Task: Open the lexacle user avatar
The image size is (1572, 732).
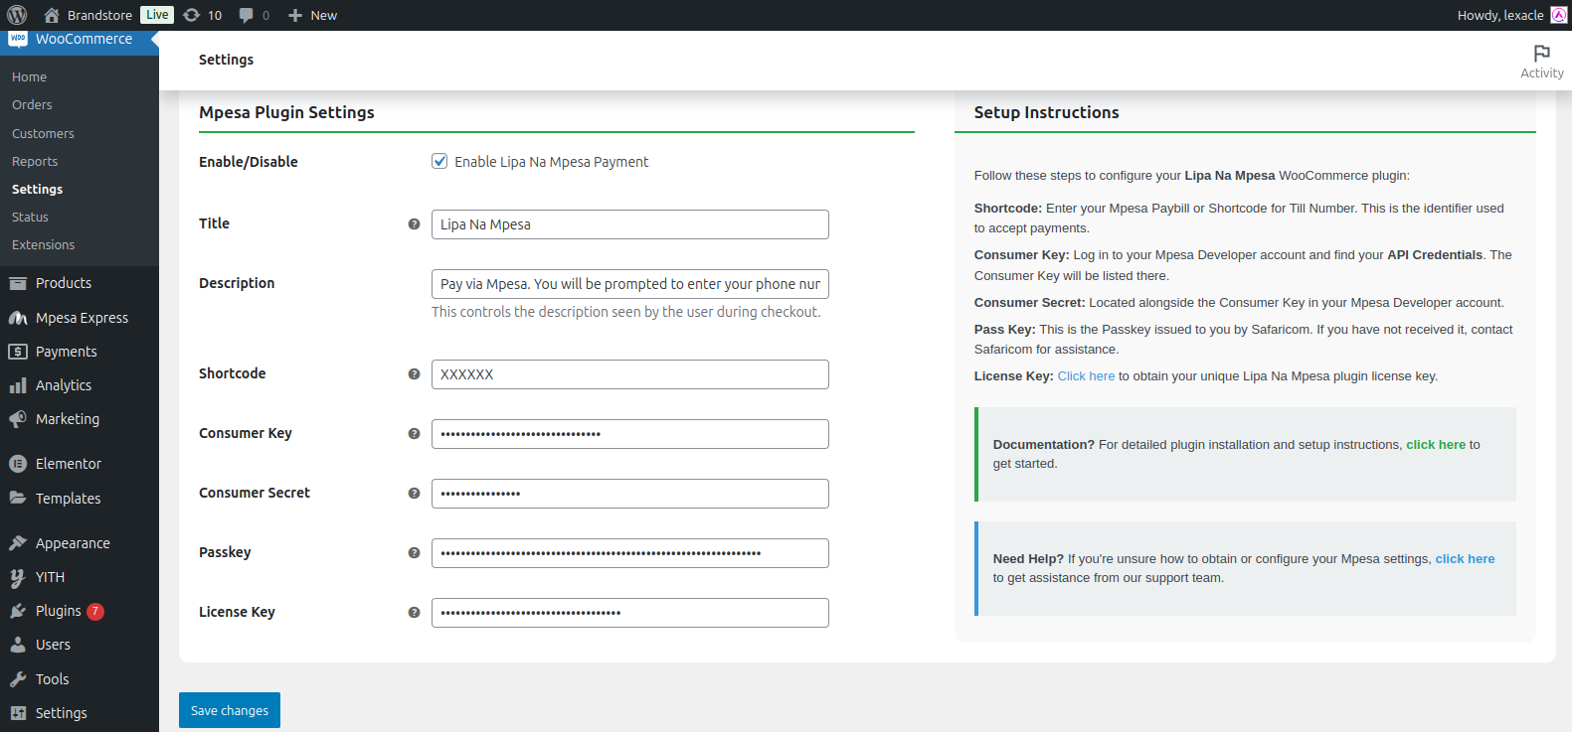Action: 1559,15
